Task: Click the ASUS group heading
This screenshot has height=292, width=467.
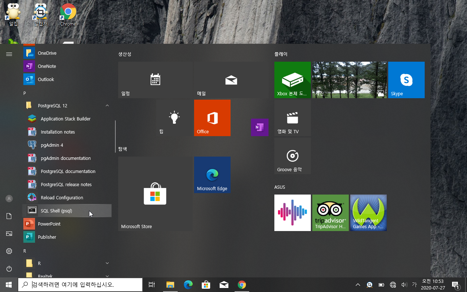Action: [280, 187]
